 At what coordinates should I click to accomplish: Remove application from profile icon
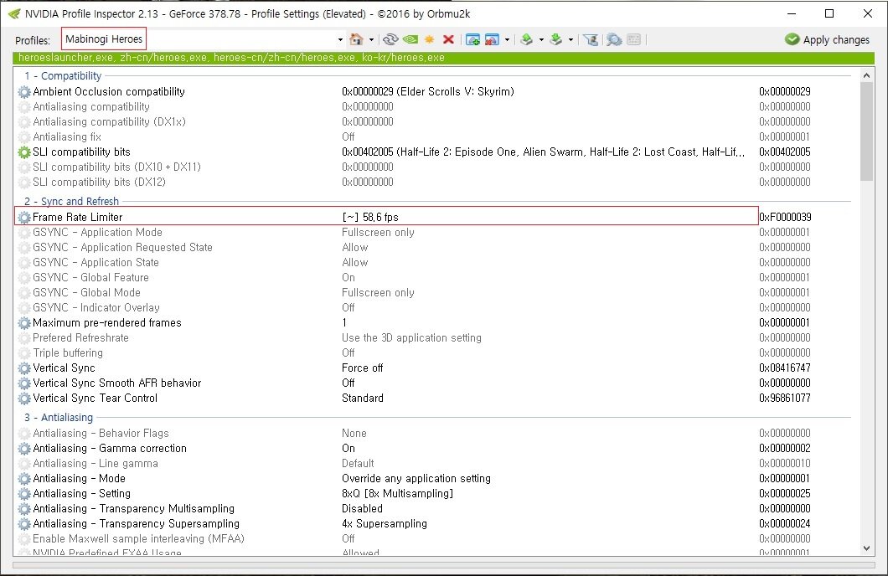point(492,39)
